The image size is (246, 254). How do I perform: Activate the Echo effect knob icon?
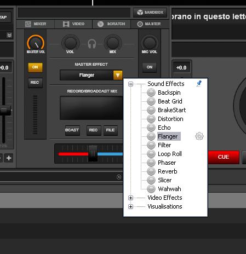point(151,128)
